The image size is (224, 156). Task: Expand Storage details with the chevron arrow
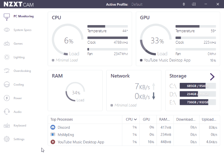(x=212, y=76)
